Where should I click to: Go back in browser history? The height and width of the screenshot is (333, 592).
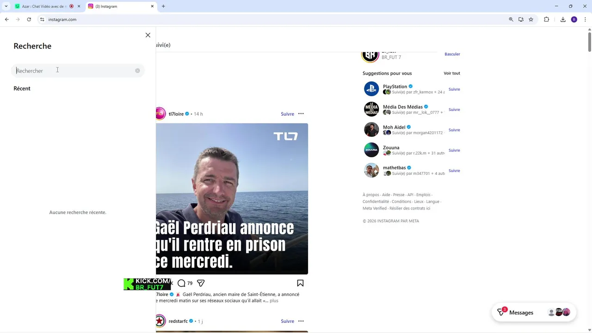[6, 19]
